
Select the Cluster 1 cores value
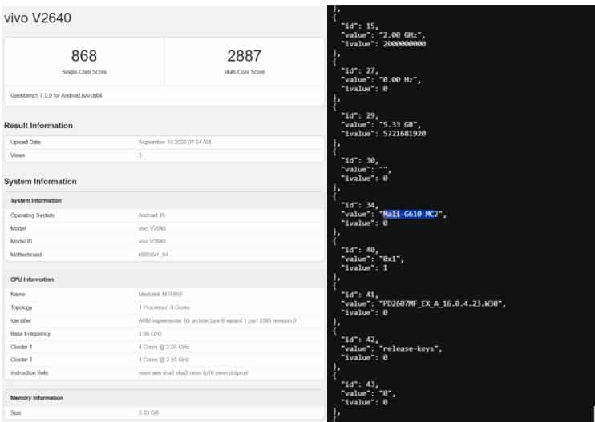[164, 347]
